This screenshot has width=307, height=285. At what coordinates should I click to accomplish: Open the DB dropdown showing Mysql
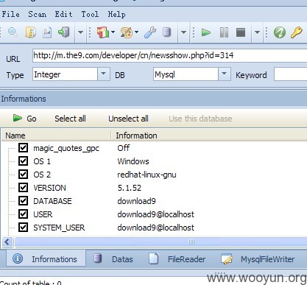click(224, 74)
